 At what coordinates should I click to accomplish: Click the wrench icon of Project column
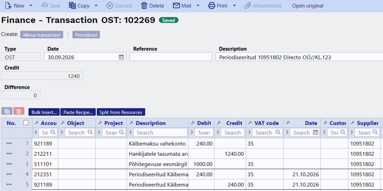(x=100, y=123)
